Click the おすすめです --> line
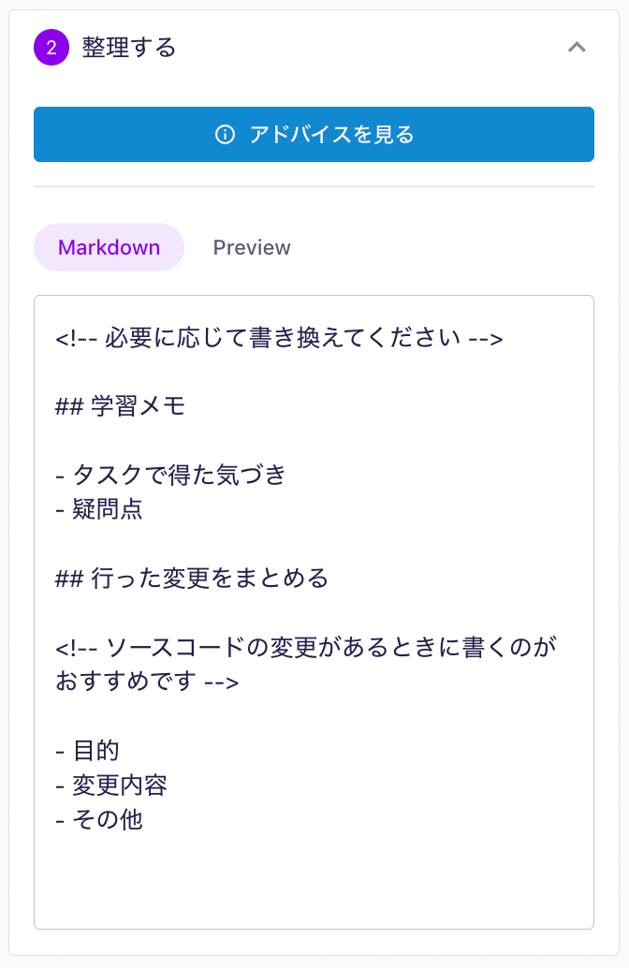The width and height of the screenshot is (629, 968). coord(147,682)
